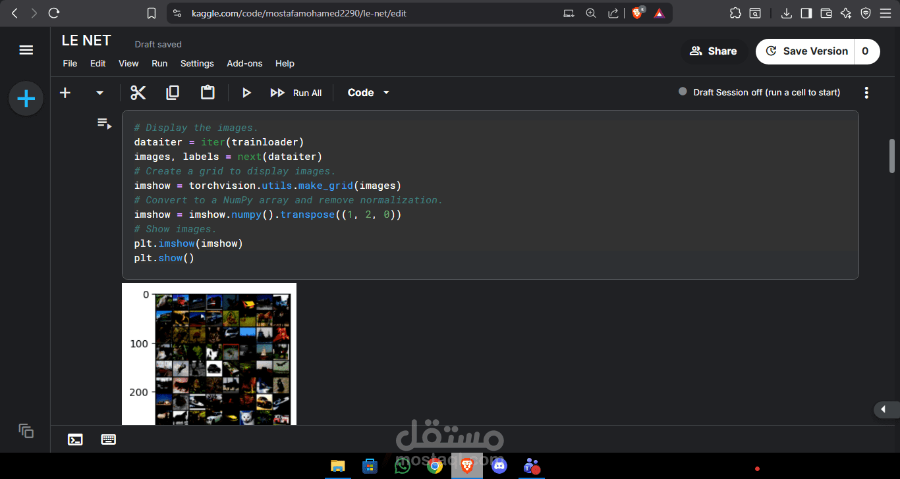Click the notebook vertical scrollbar
Image resolution: width=900 pixels, height=479 pixels.
(892, 156)
